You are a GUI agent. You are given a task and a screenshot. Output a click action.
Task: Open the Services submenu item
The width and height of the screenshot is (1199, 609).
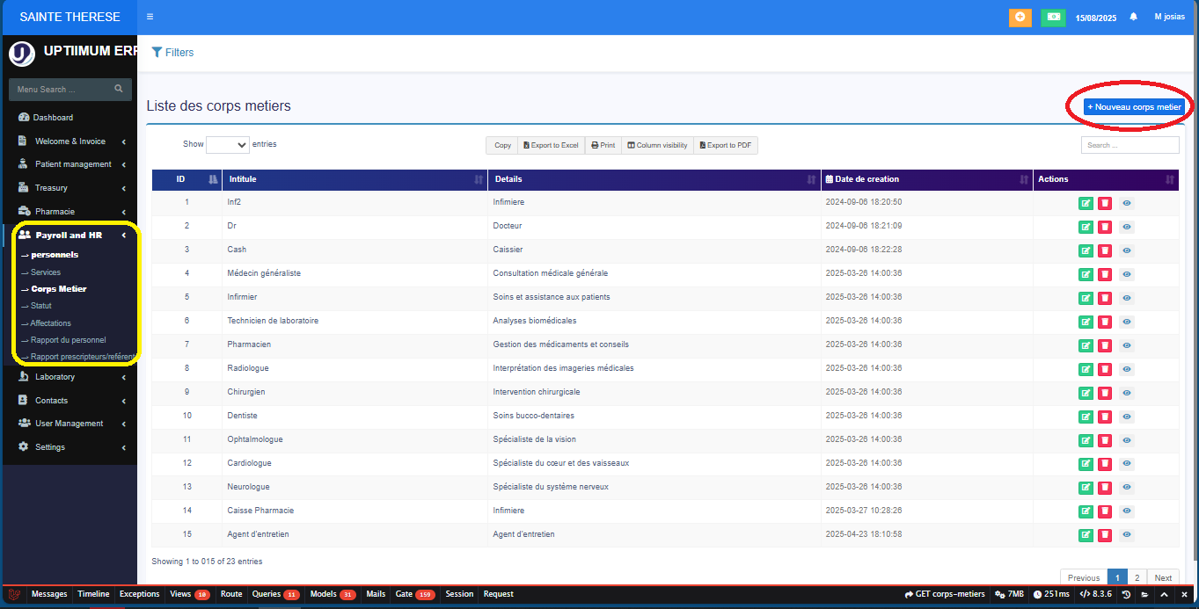[x=45, y=272]
